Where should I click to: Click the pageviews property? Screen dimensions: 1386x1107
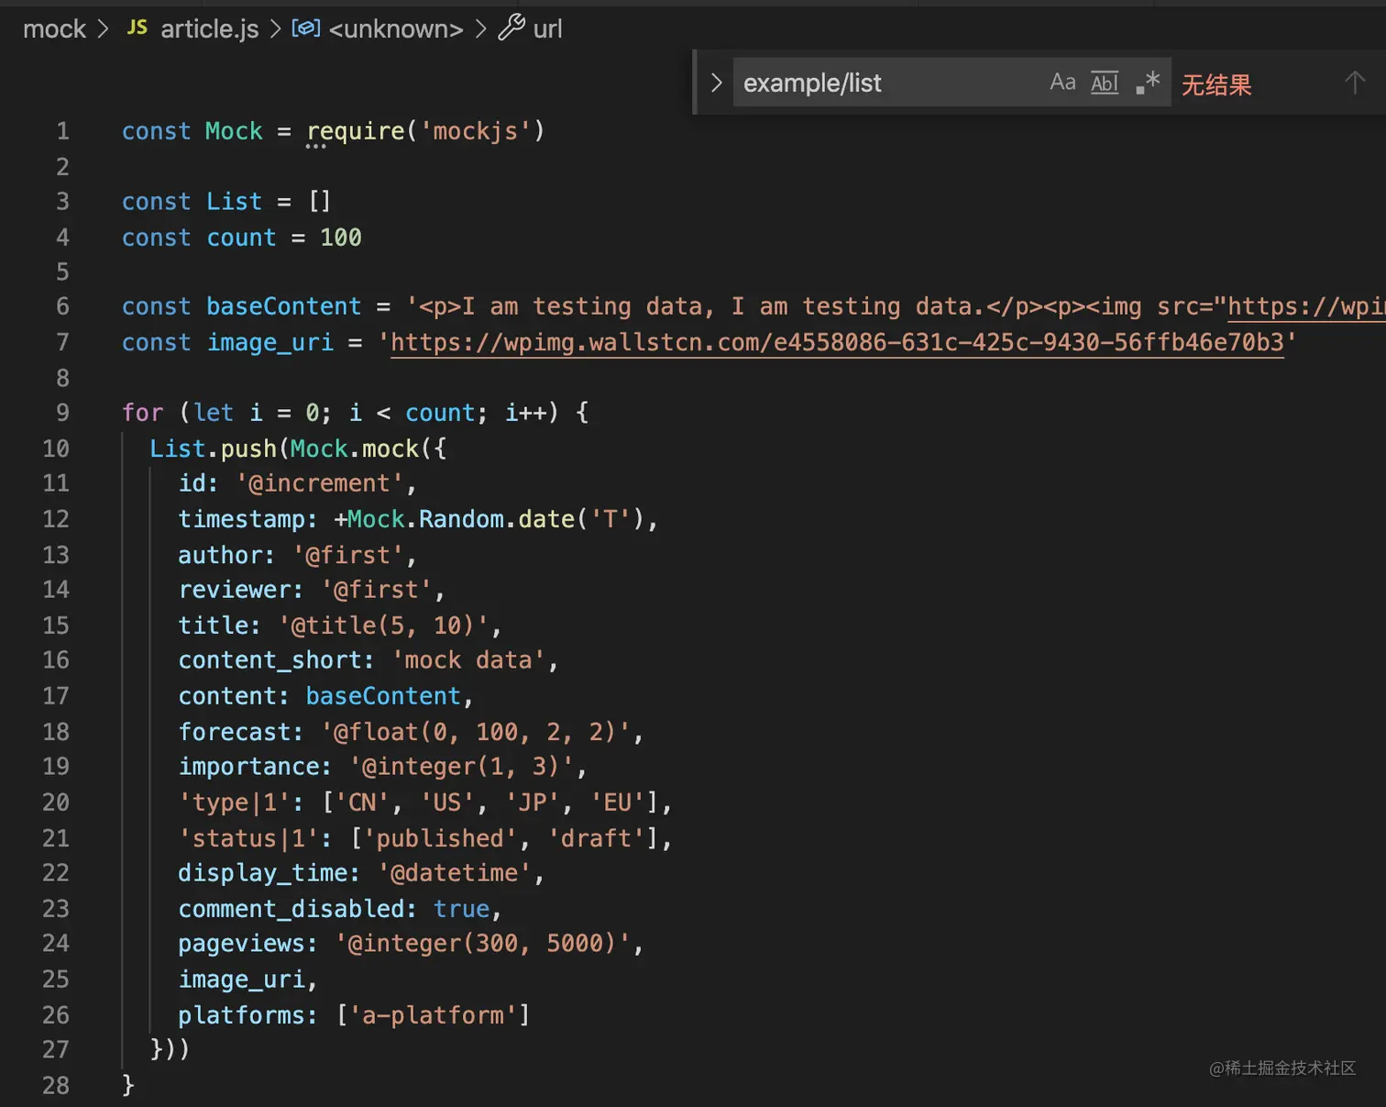click(241, 944)
